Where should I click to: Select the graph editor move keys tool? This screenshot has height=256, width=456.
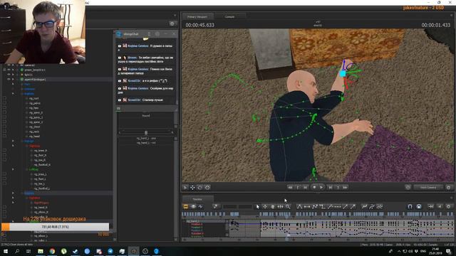click(265, 206)
